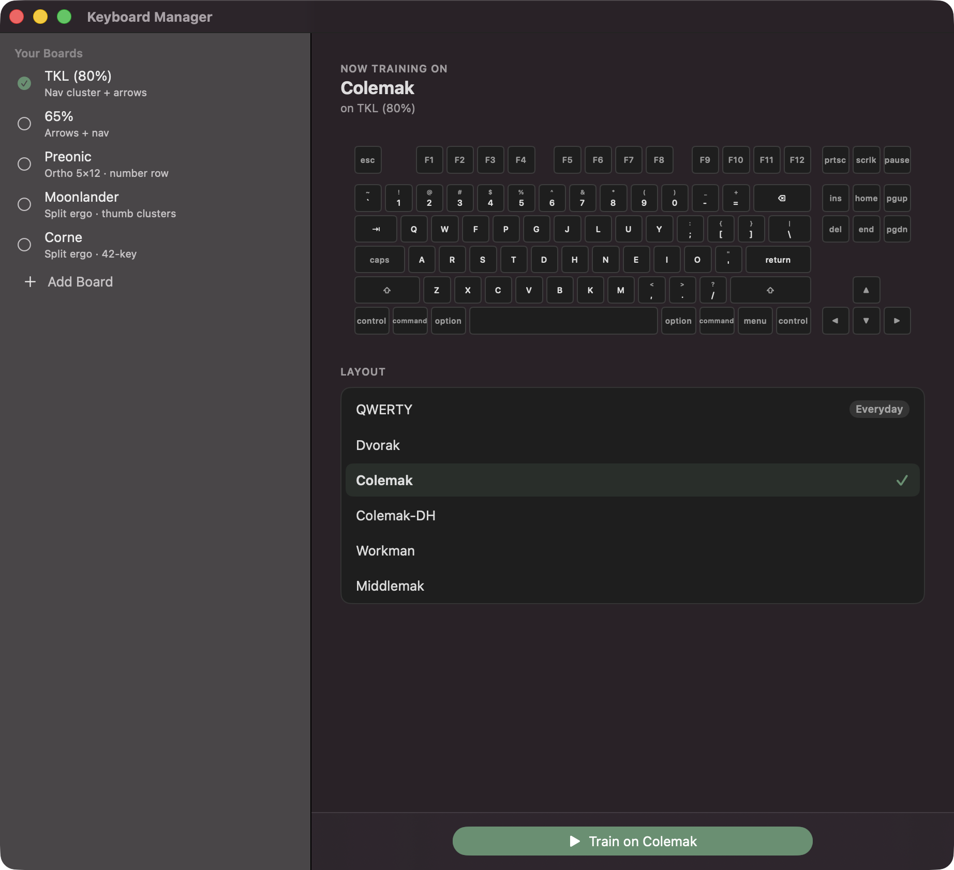The image size is (954, 870).
Task: Click the home key in nav cluster
Action: [x=866, y=198]
